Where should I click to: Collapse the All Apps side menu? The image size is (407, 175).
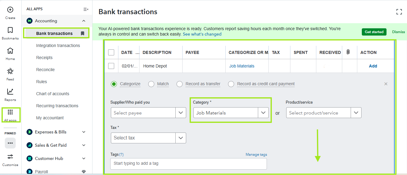[86, 9]
